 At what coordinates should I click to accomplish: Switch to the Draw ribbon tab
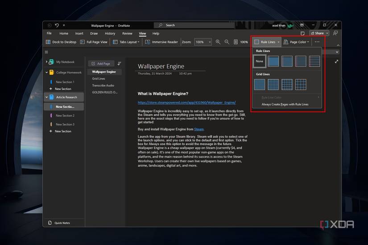point(94,33)
